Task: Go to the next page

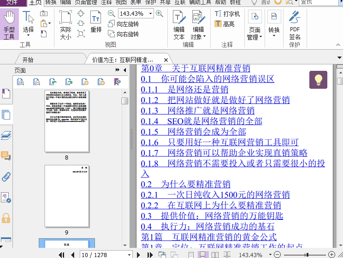Action: 138,255
